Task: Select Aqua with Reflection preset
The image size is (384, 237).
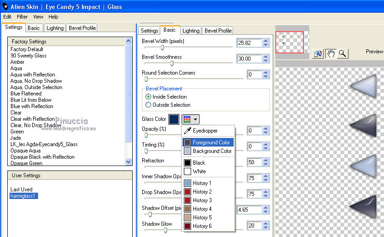Action: click(x=33, y=75)
